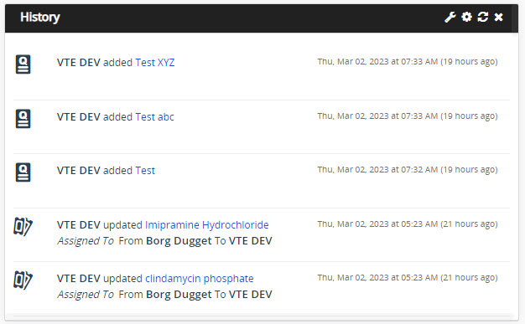Click the History panel title

[40, 17]
